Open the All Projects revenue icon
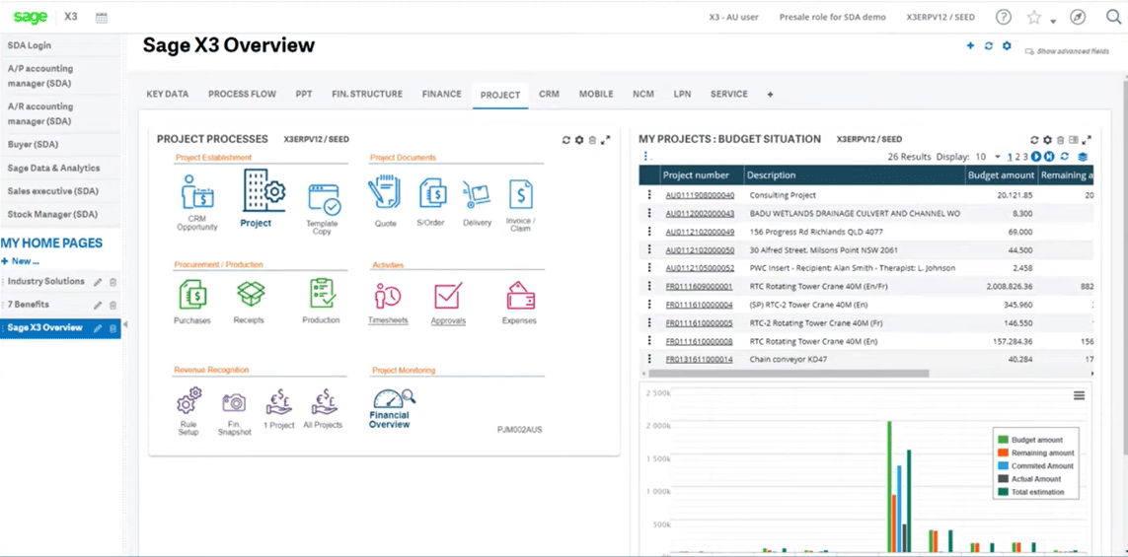The width and height of the screenshot is (1128, 557). [325, 402]
